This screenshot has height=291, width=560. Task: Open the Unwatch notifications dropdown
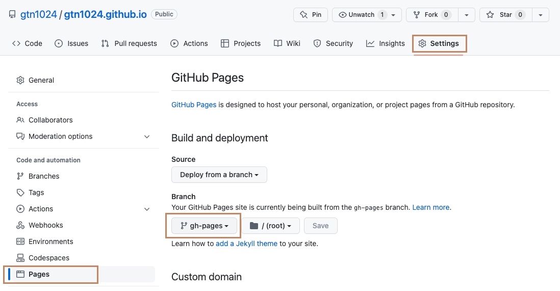[366, 15]
